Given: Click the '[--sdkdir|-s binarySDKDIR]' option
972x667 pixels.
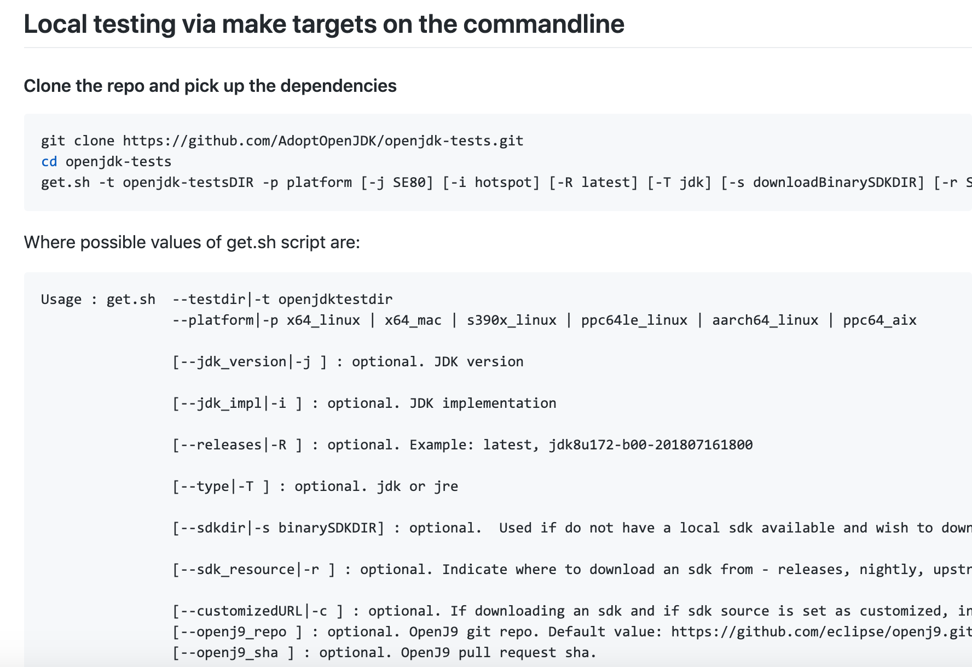Looking at the screenshot, I should pos(279,528).
